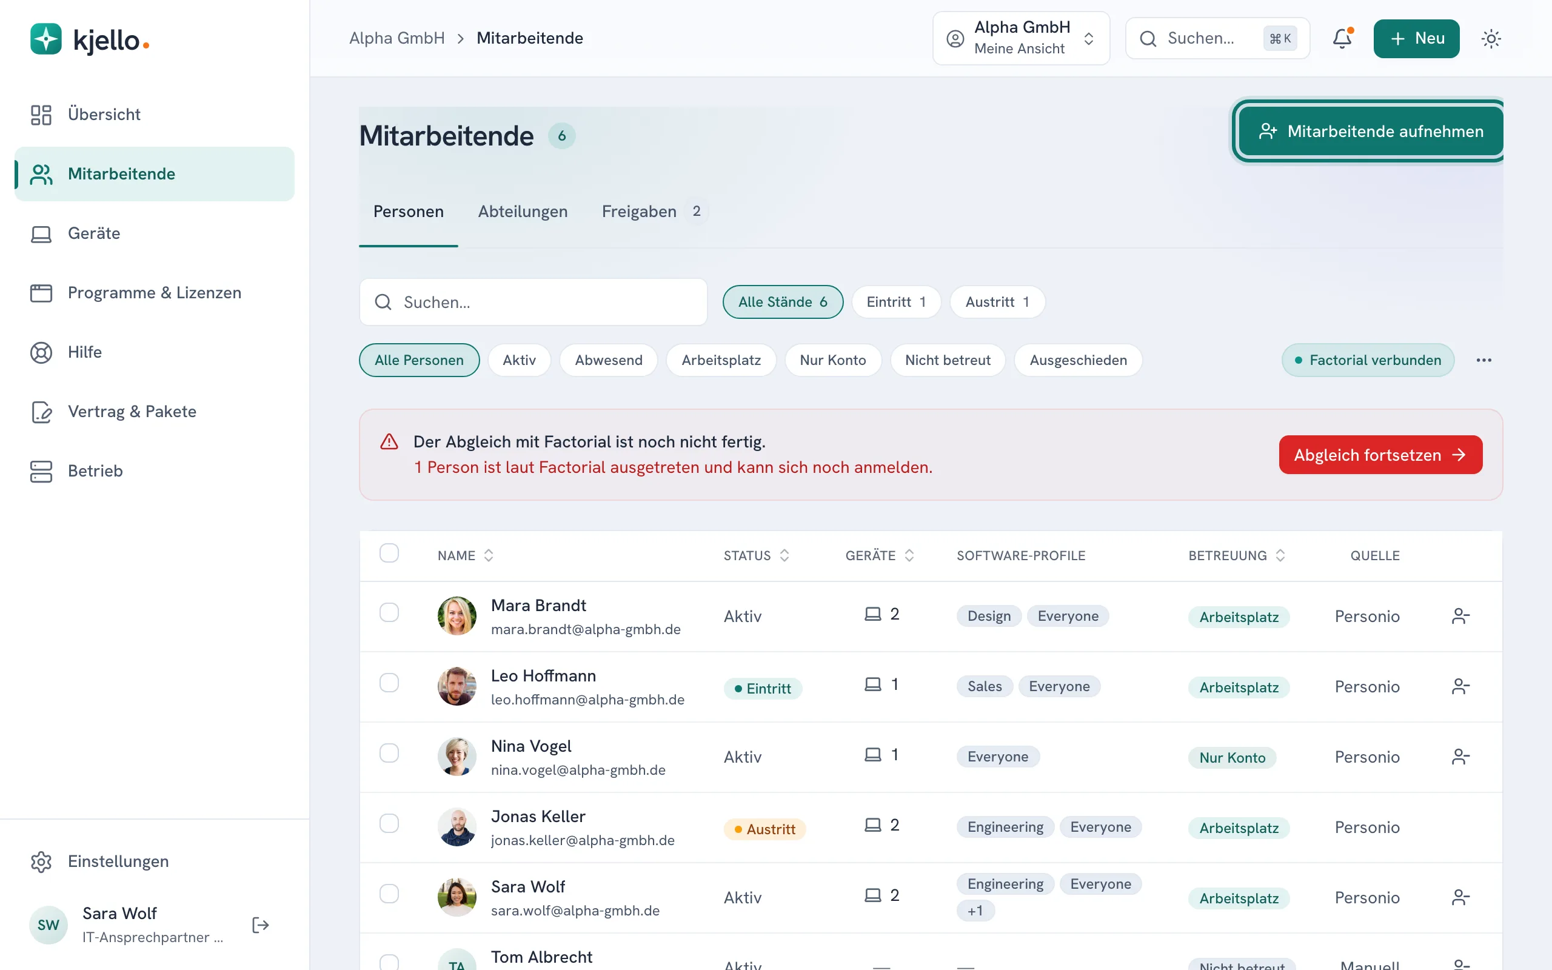Toggle light theme sun icon

coord(1491,38)
